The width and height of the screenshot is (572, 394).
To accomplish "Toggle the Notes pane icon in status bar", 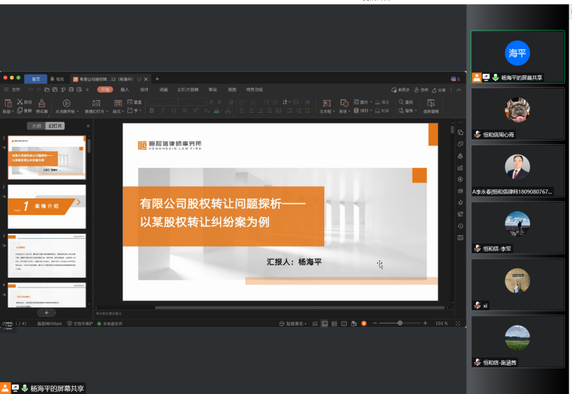I will pyautogui.click(x=315, y=324).
